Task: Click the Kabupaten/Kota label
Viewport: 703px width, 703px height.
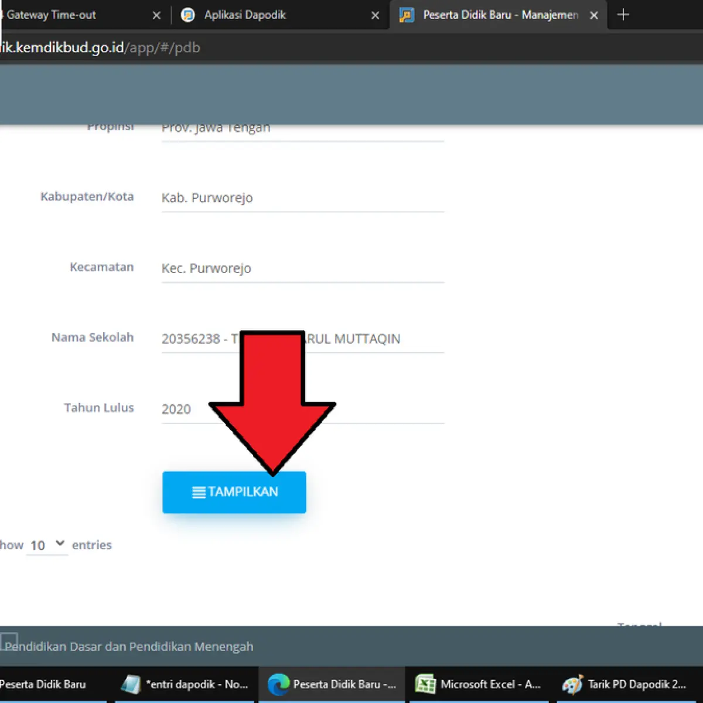Action: coord(87,196)
